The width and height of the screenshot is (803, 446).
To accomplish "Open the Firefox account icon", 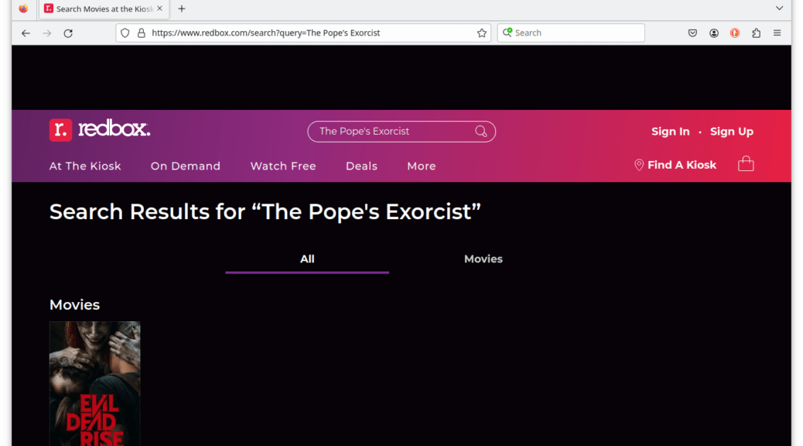I will pos(714,33).
